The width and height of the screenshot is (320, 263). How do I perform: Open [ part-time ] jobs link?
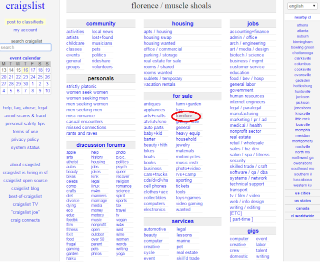(x=241, y=219)
